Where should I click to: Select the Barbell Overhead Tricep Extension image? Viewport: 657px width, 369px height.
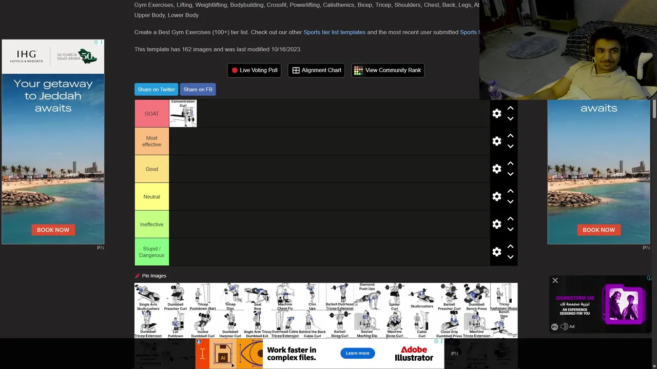point(340,297)
